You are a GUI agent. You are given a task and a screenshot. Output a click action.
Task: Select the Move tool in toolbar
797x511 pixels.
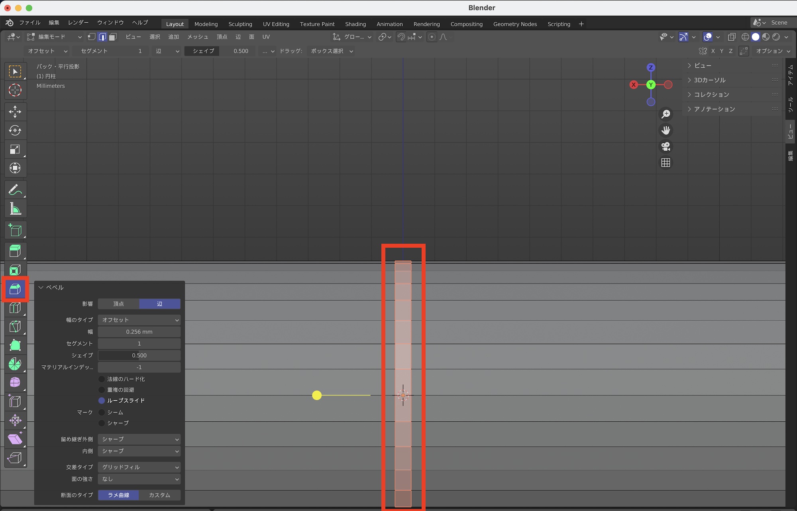pos(15,112)
